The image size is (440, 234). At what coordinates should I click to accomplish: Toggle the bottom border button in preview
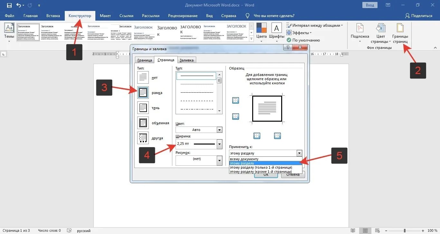point(235,116)
